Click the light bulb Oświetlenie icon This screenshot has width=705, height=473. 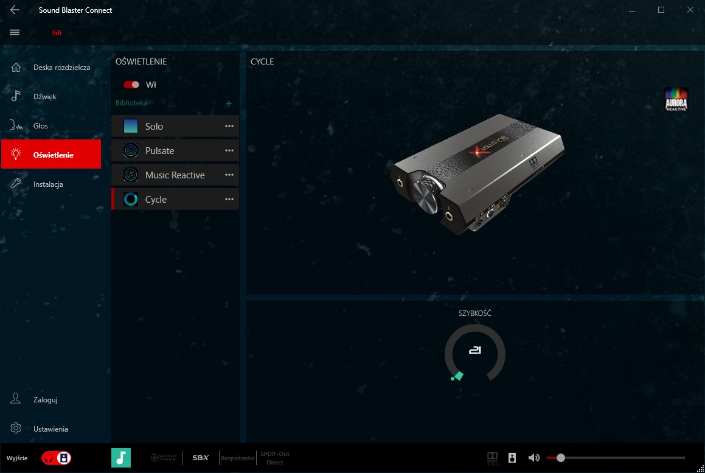[16, 155]
